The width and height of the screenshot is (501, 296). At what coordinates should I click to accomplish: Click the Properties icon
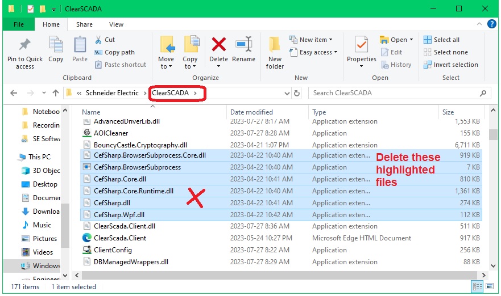[362, 45]
